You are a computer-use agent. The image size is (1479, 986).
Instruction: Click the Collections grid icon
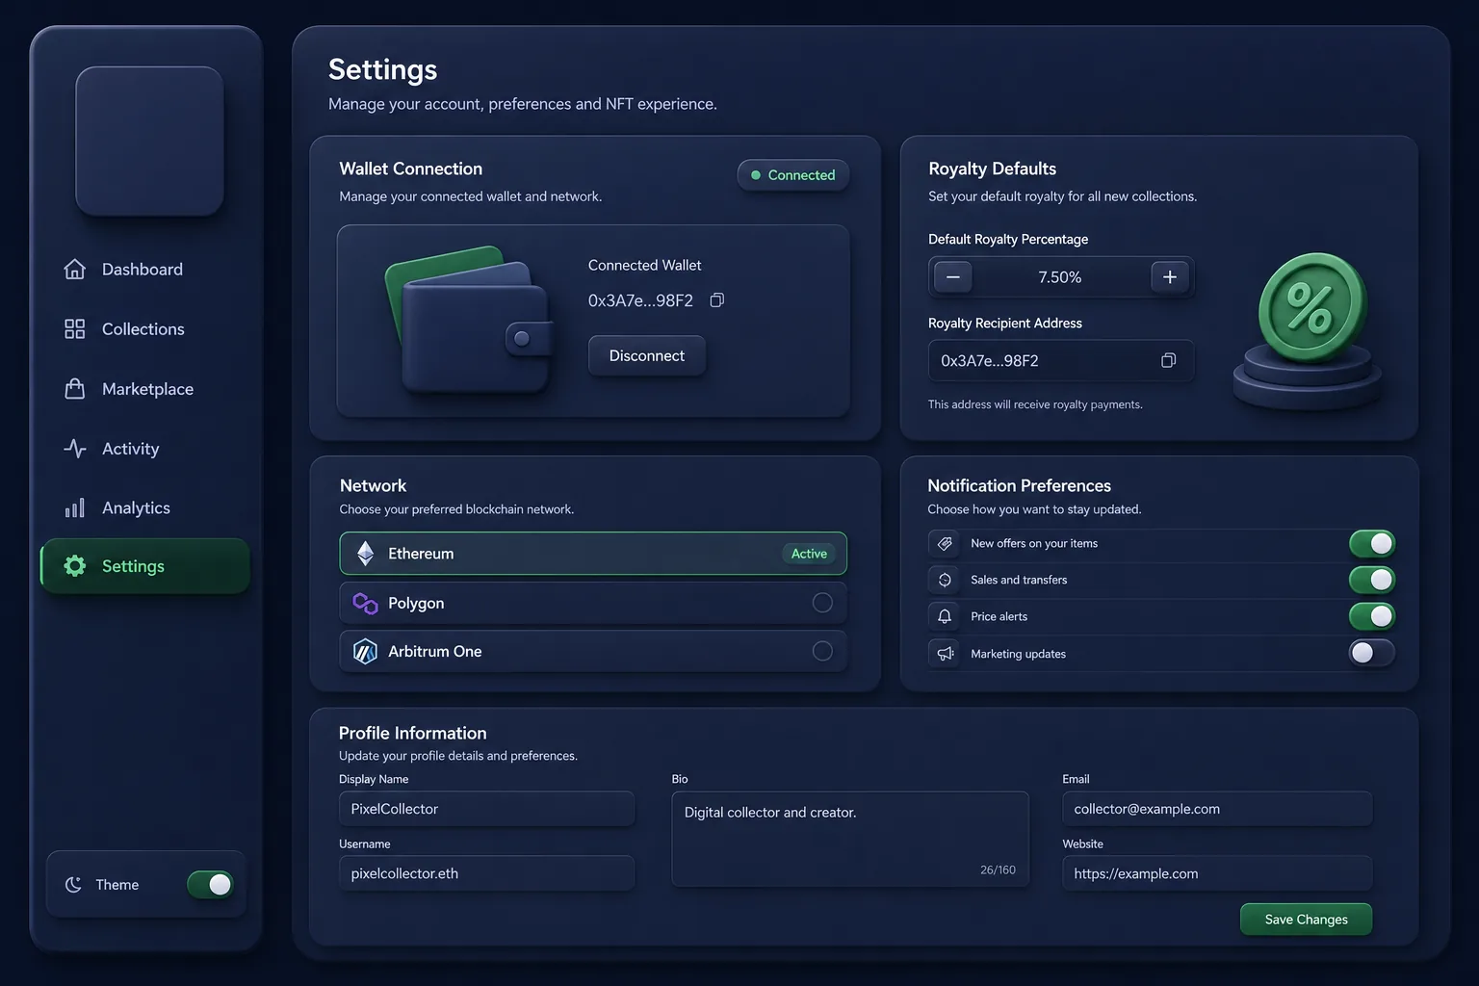pos(75,329)
